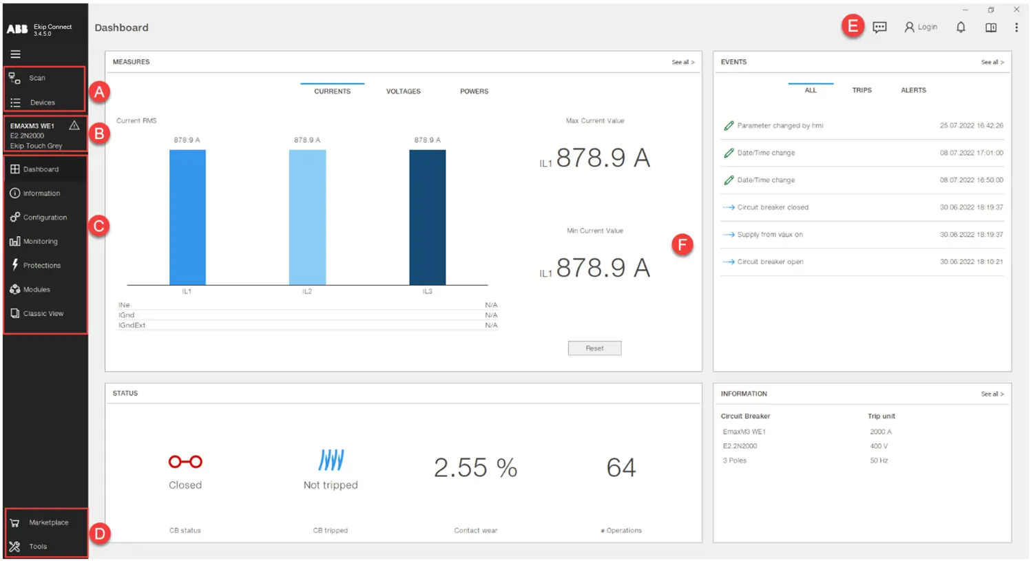Open the manual book icon

pos(991,28)
